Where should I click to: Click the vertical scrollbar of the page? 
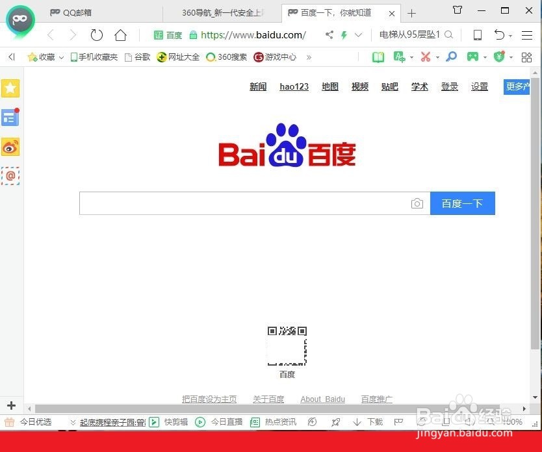pyautogui.click(x=535, y=214)
